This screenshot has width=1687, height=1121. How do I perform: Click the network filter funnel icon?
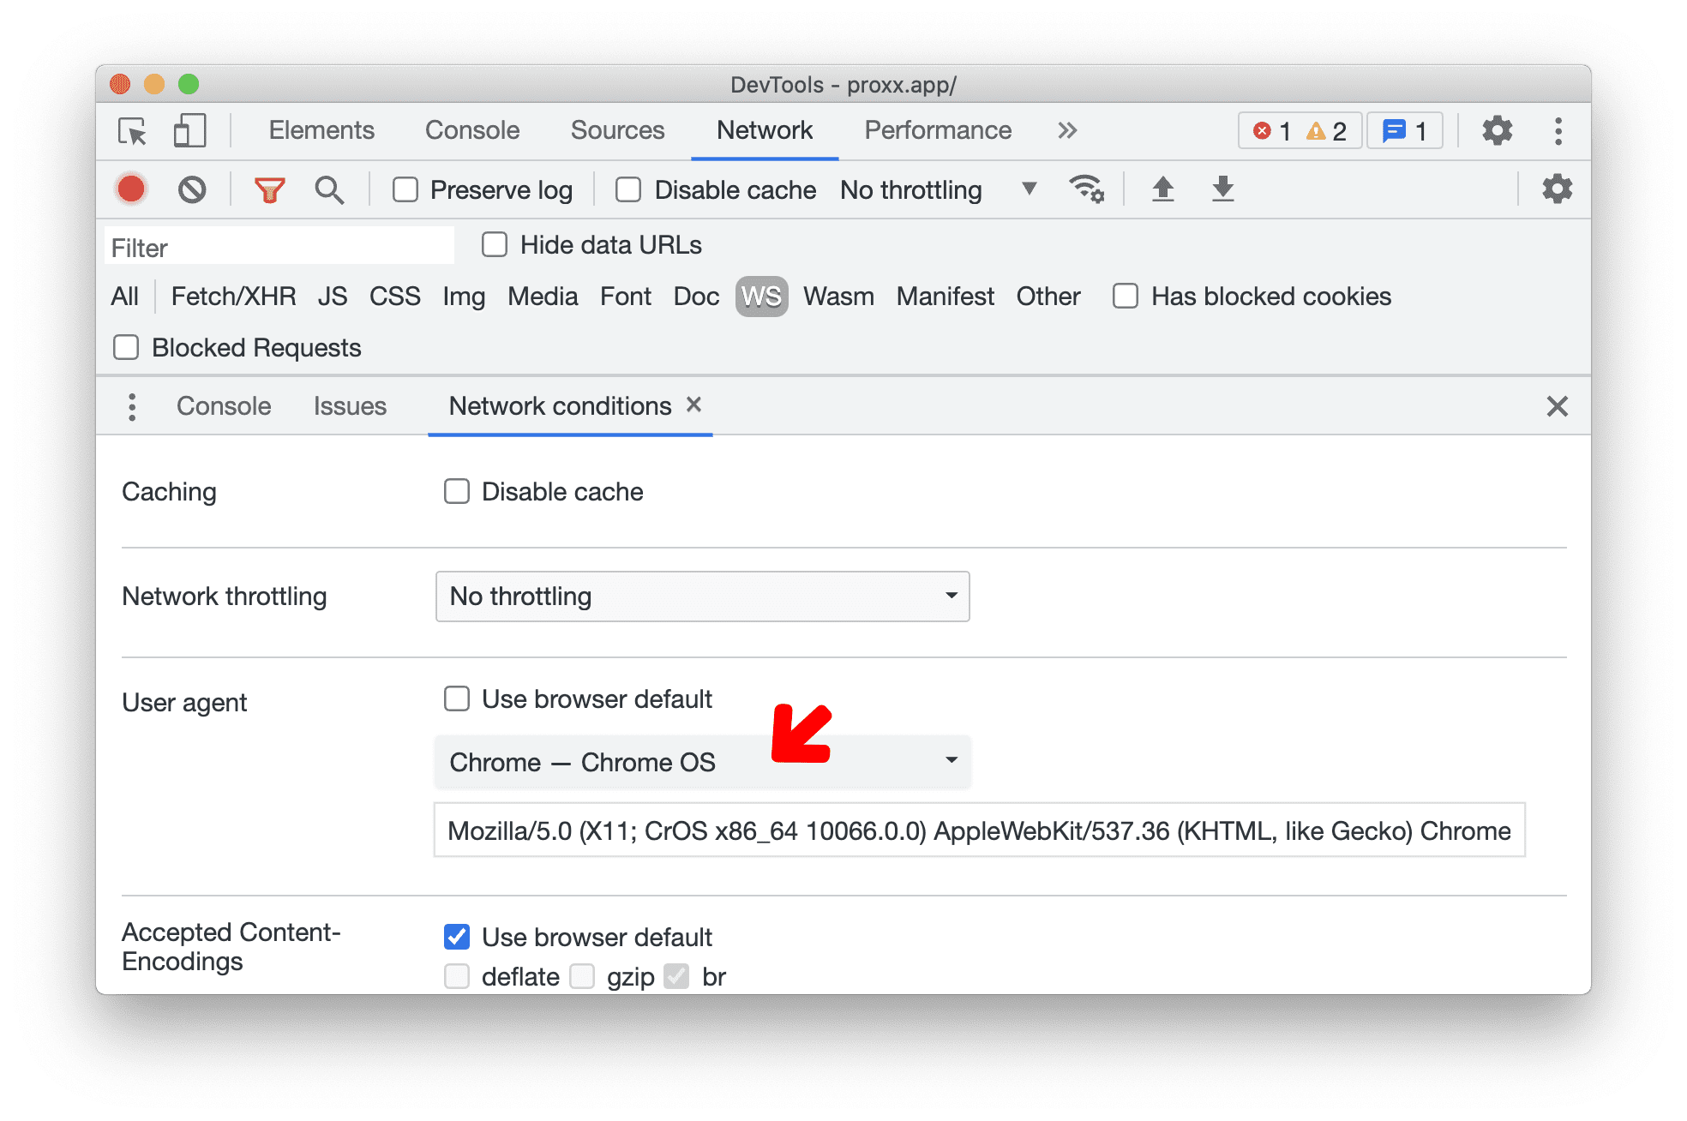pyautogui.click(x=267, y=189)
